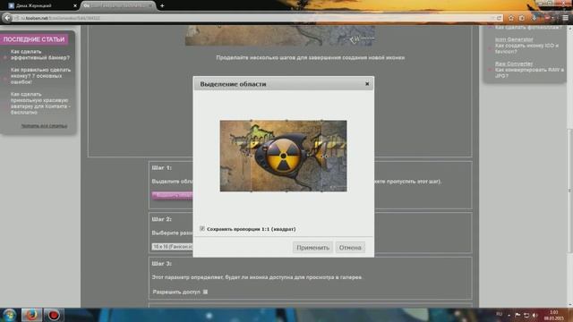573x322 pixels.
Task: Open the Raw Converter link
Action: (x=514, y=64)
